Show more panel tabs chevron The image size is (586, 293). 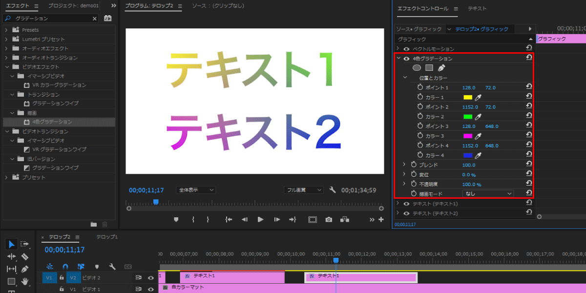pyautogui.click(x=114, y=6)
